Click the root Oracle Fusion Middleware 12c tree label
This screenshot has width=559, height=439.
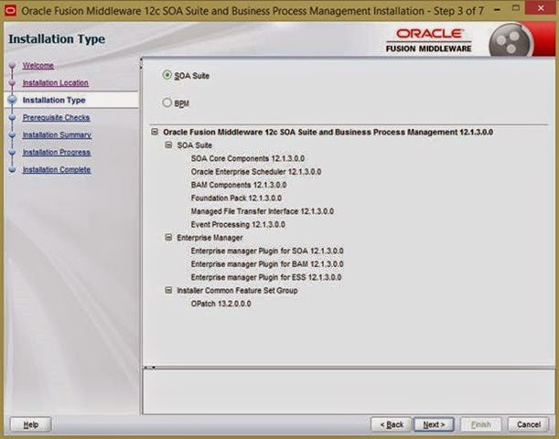(328, 132)
